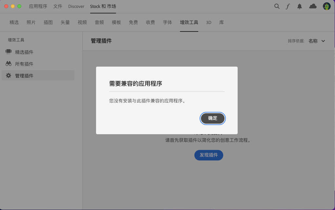The height and width of the screenshot is (210, 335).
Task: Expand the 名称 sort order dropdown
Action: pos(317,41)
